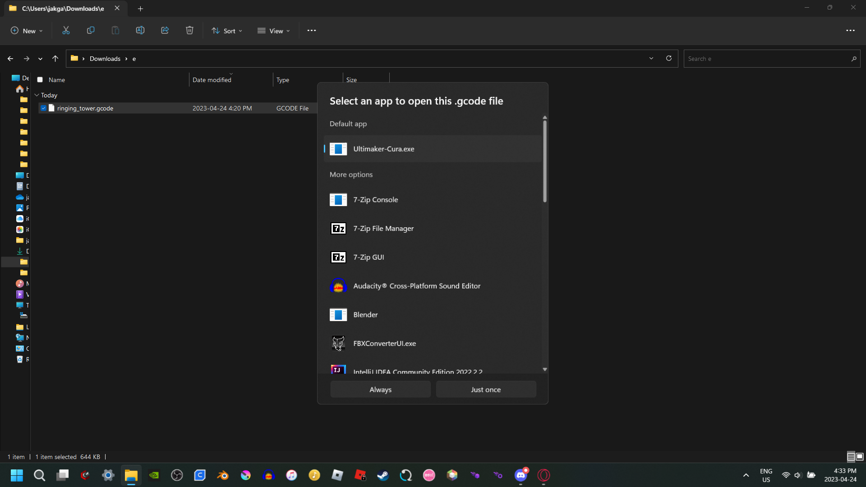Click the Just once button
The height and width of the screenshot is (487, 866).
coord(486,389)
